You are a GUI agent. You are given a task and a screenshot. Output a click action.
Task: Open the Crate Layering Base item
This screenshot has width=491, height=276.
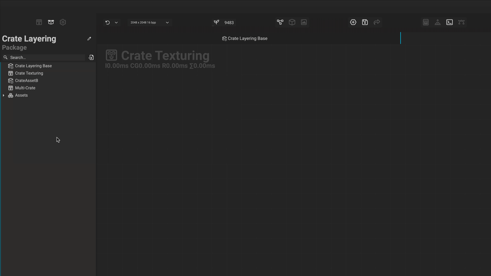34,66
